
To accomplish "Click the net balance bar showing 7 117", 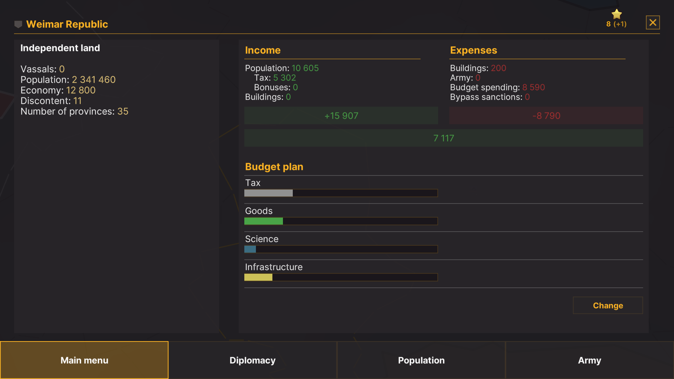I will [x=443, y=138].
